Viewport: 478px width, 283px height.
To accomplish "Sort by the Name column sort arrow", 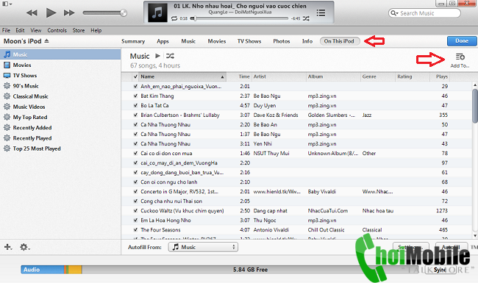I will click(x=222, y=76).
